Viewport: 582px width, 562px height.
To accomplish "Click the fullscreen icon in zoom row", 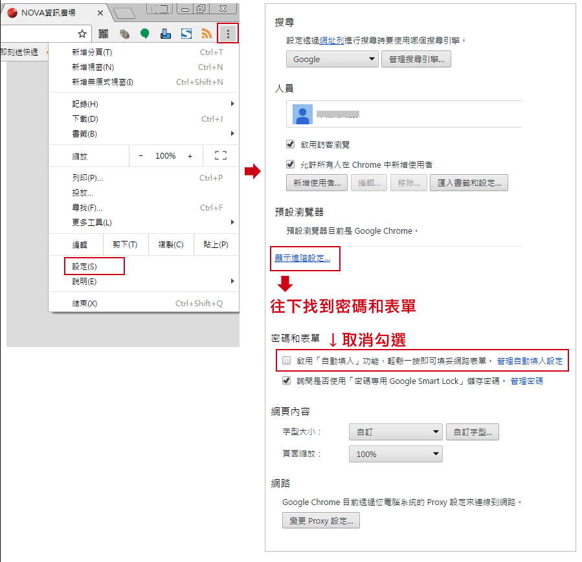I will [x=221, y=155].
